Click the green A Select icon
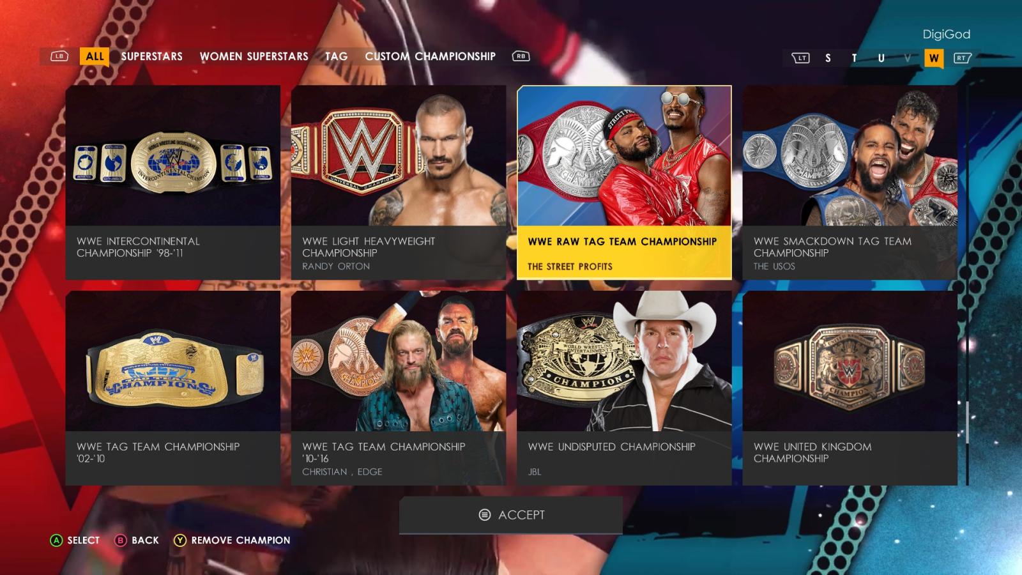Image resolution: width=1022 pixels, height=575 pixels. (x=56, y=540)
